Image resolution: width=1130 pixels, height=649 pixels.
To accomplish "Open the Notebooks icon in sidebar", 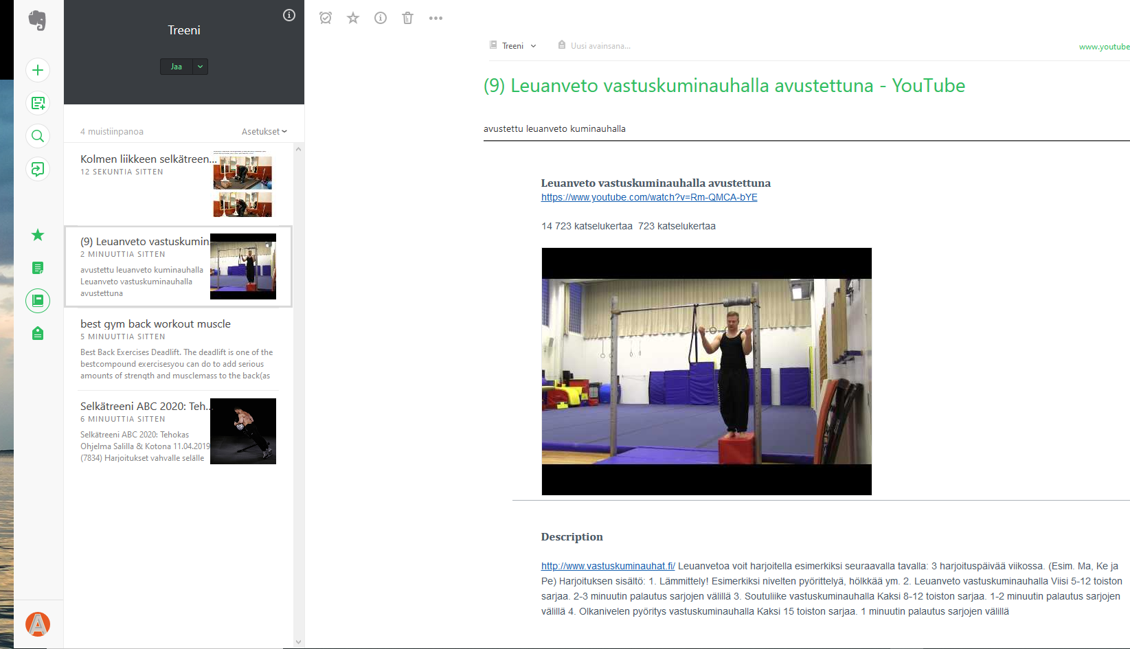I will (x=38, y=301).
